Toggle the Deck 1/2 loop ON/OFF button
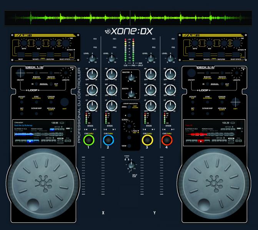 pyautogui.click(x=20, y=73)
